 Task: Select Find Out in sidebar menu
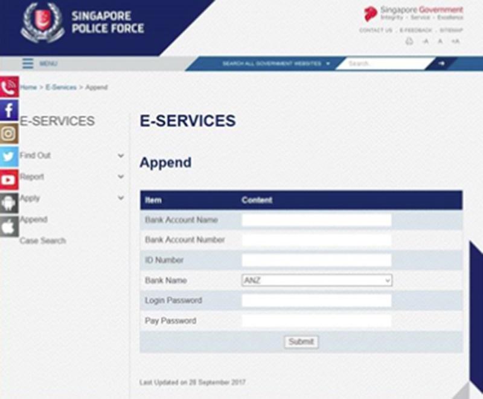(35, 156)
